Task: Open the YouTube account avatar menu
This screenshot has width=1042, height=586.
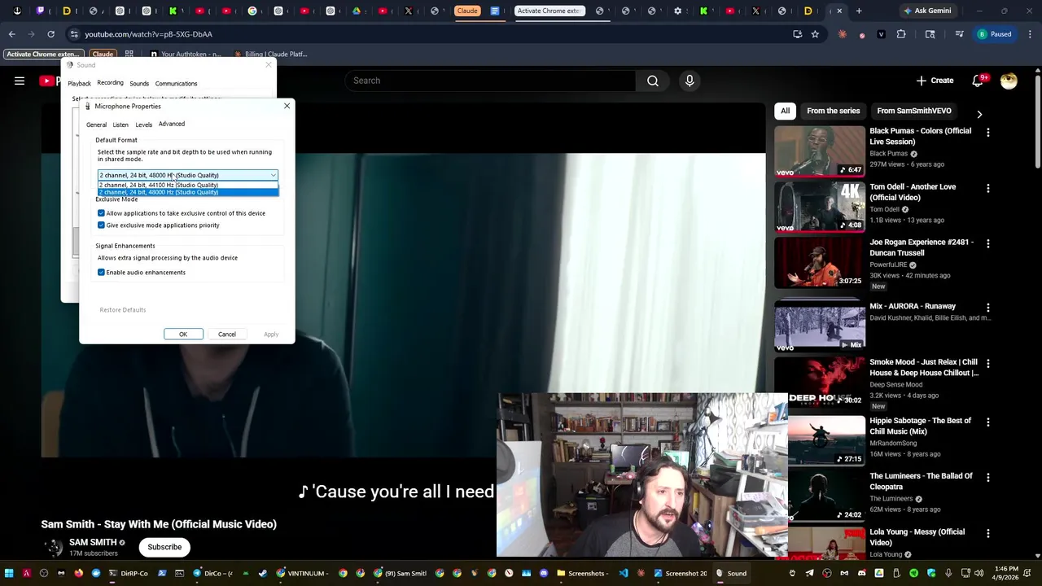Action: point(1009,81)
